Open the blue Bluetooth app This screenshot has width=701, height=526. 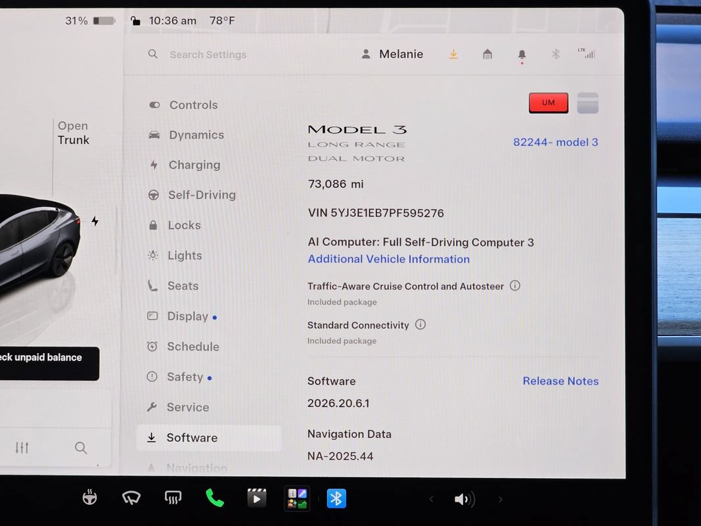pyautogui.click(x=336, y=498)
